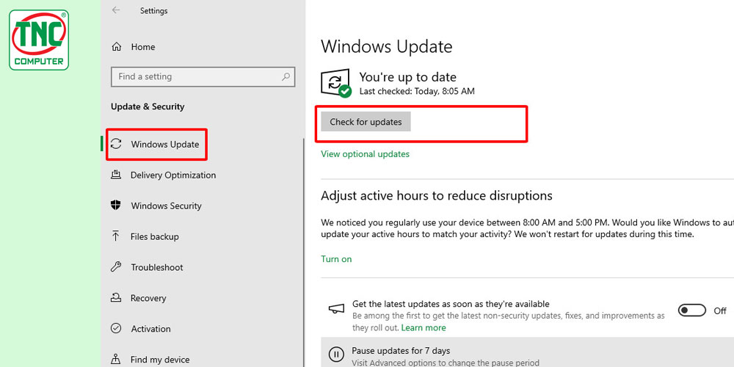Click the megaphone icon beside latest updates
This screenshot has height=367, width=734.
tap(335, 310)
